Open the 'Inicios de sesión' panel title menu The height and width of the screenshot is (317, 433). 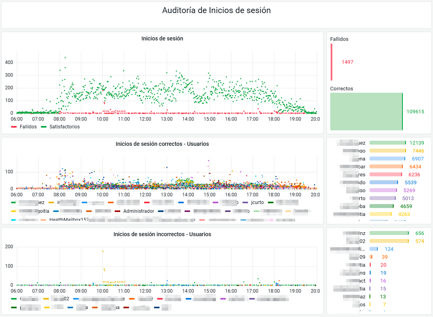click(x=162, y=39)
